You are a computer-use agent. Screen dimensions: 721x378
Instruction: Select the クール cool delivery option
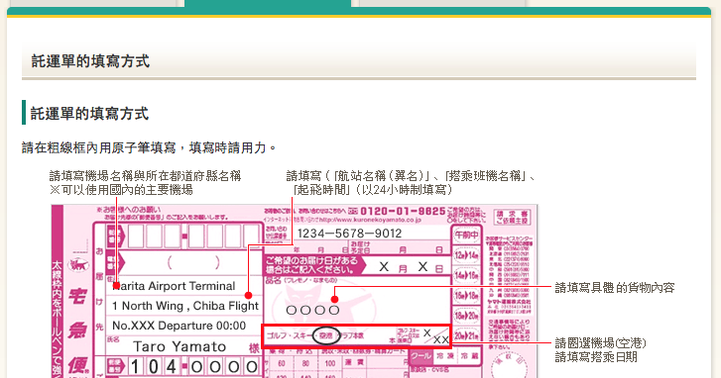[421, 355]
